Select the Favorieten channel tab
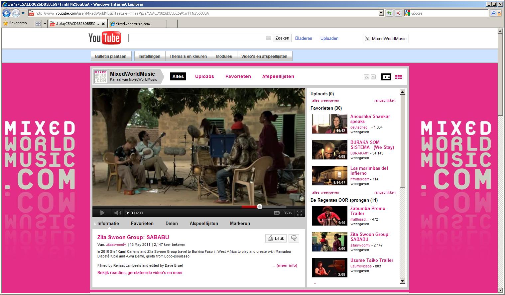 click(x=238, y=76)
